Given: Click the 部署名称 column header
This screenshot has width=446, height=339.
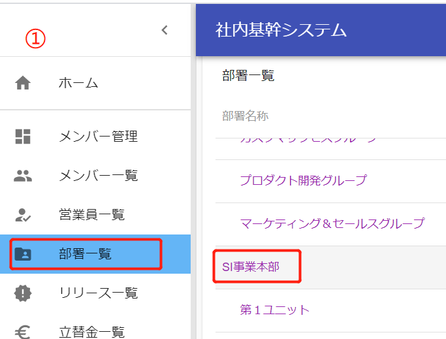Looking at the screenshot, I should (245, 116).
